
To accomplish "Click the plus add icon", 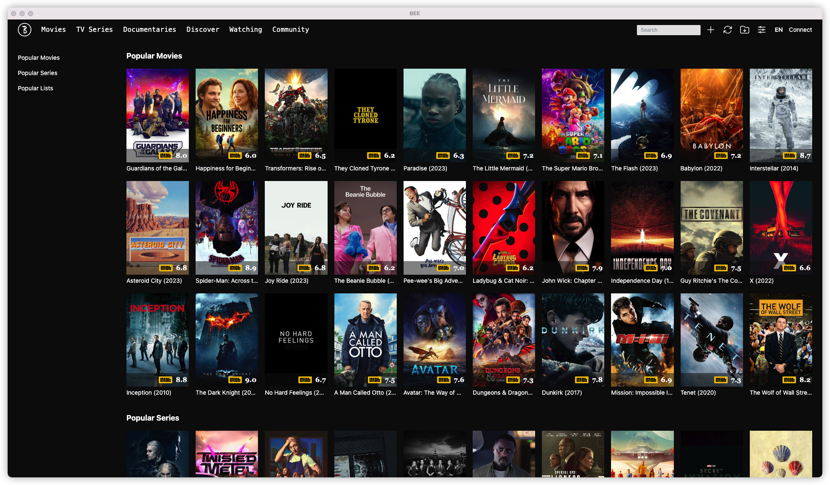I will pos(711,30).
